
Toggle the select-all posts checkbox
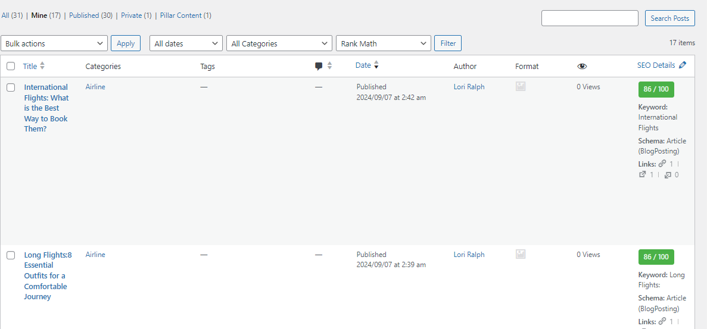point(11,67)
